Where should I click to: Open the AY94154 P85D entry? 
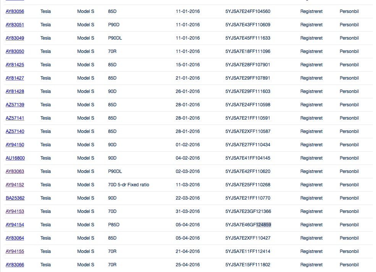pos(15,225)
